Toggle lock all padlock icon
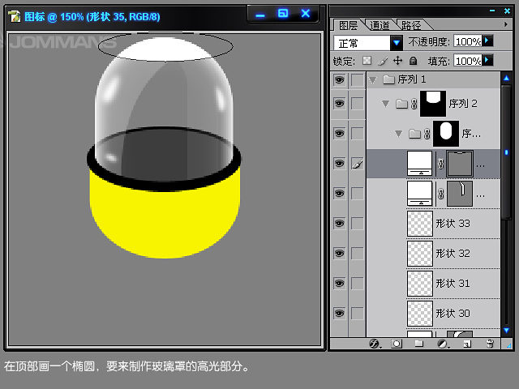Screen dimensions: 519x389 [413, 61]
